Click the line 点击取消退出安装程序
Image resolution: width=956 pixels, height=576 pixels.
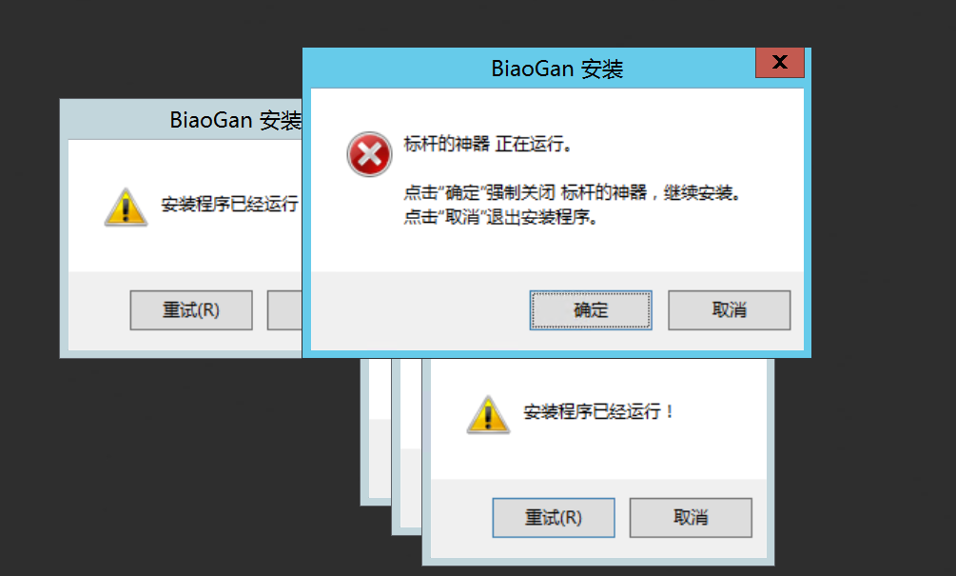pos(500,217)
